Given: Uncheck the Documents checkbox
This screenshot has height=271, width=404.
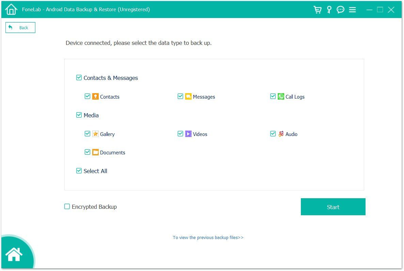Looking at the screenshot, I should click(x=87, y=152).
